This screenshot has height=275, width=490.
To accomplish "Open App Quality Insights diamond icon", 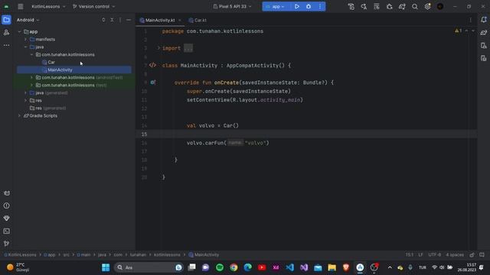I will (7, 218).
